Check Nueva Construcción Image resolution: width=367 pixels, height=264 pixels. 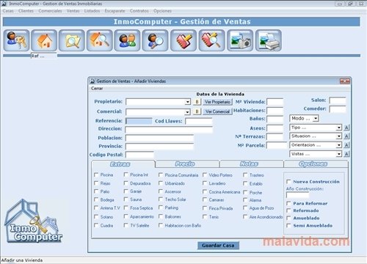point(288,181)
